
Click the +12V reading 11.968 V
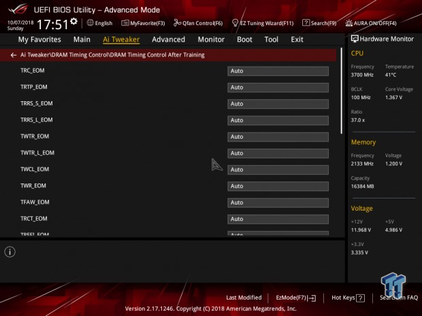(x=361, y=230)
